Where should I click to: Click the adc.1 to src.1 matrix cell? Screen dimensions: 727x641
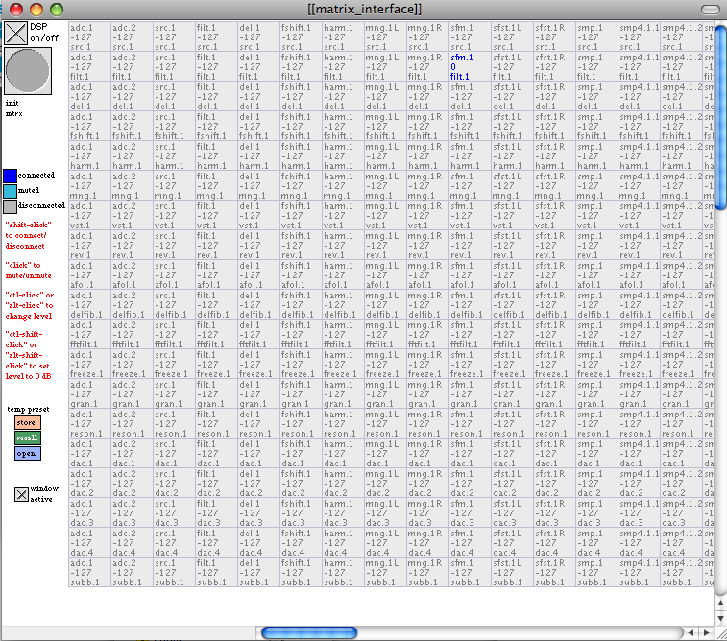point(88,36)
